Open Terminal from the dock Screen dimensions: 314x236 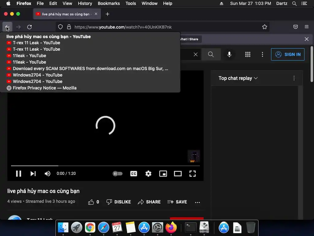[x=190, y=228]
